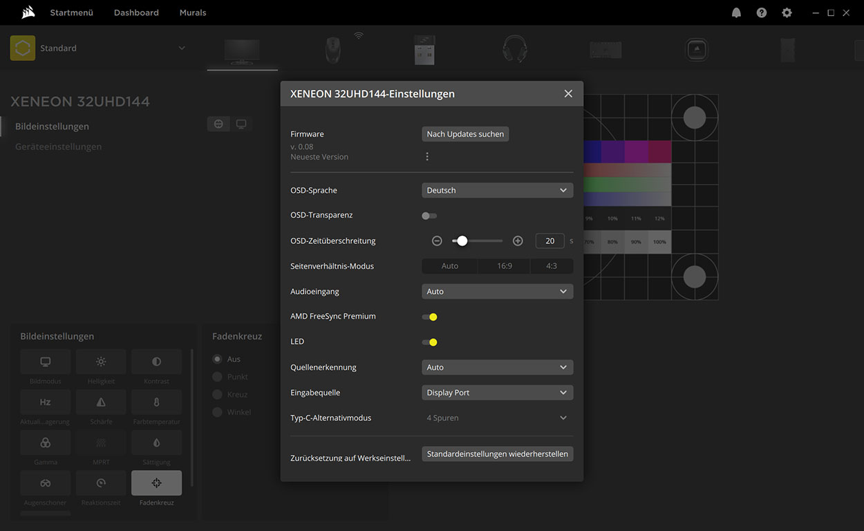Select the headset device icon
The width and height of the screenshot is (864, 531).
(x=515, y=49)
